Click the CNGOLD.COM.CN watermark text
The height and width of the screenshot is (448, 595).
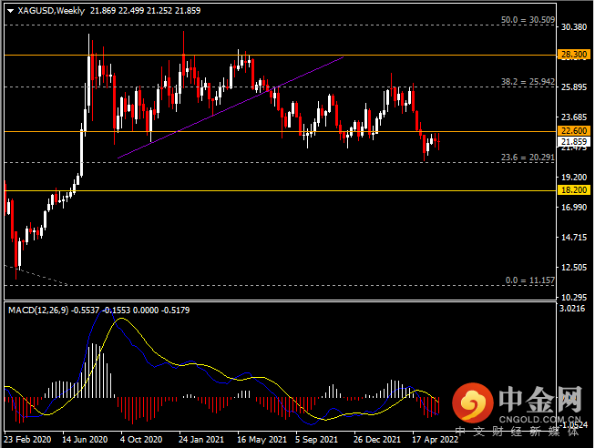[x=539, y=419]
